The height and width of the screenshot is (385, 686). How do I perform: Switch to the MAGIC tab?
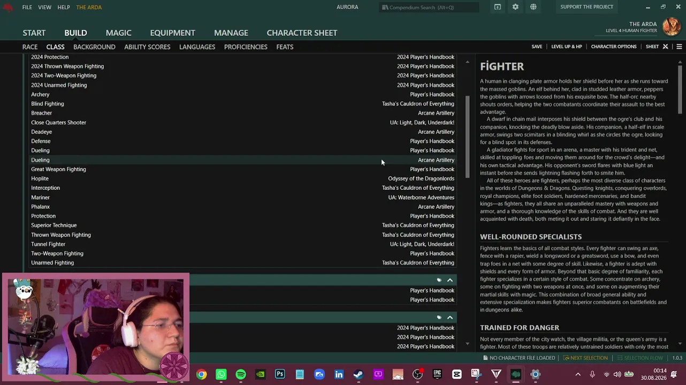118,33
